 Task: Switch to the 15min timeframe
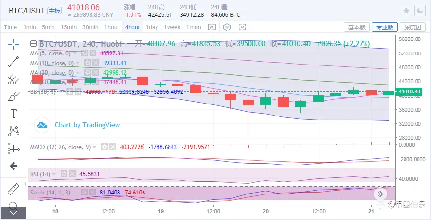pos(68,27)
